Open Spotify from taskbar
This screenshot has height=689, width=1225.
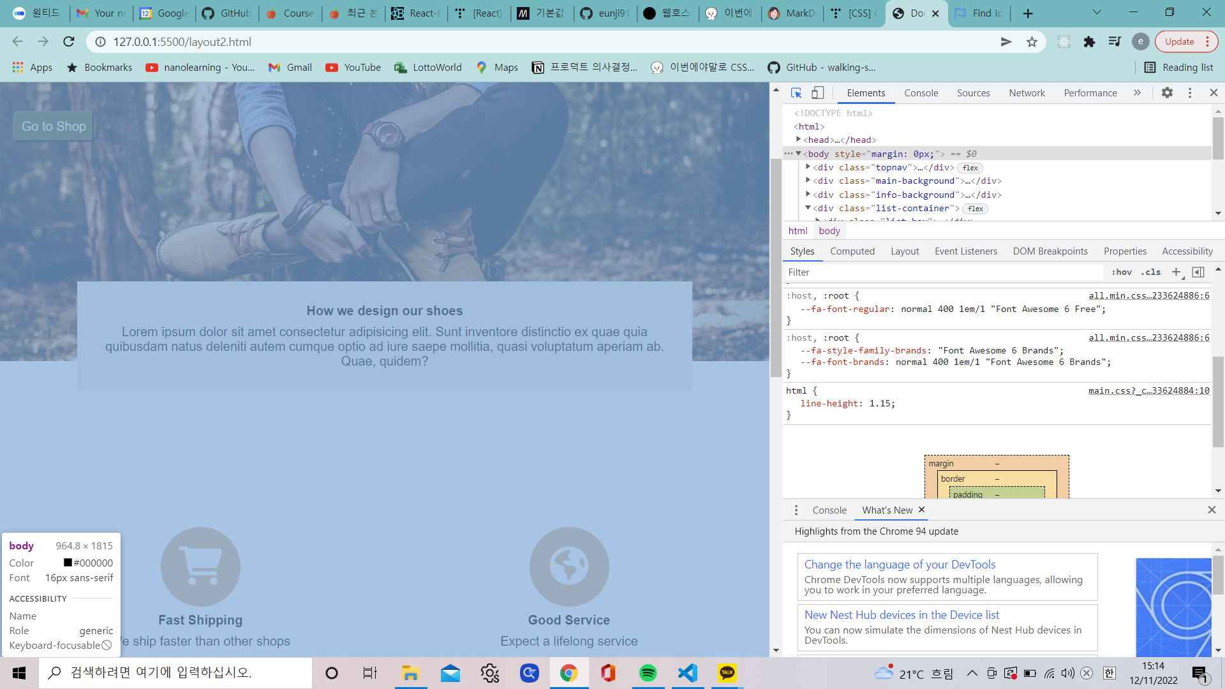[648, 673]
